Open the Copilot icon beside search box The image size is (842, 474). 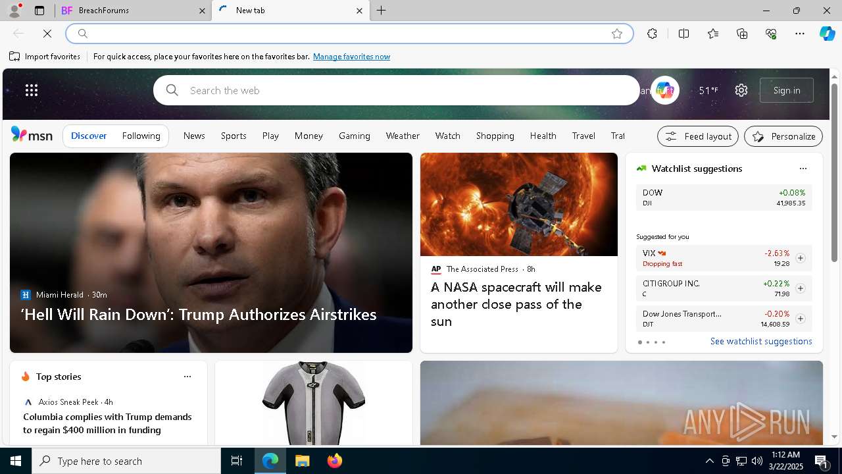pos(664,90)
